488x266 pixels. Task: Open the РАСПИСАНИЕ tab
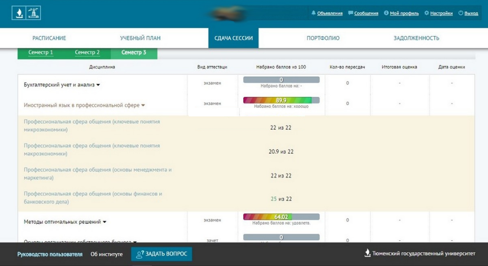49,38
